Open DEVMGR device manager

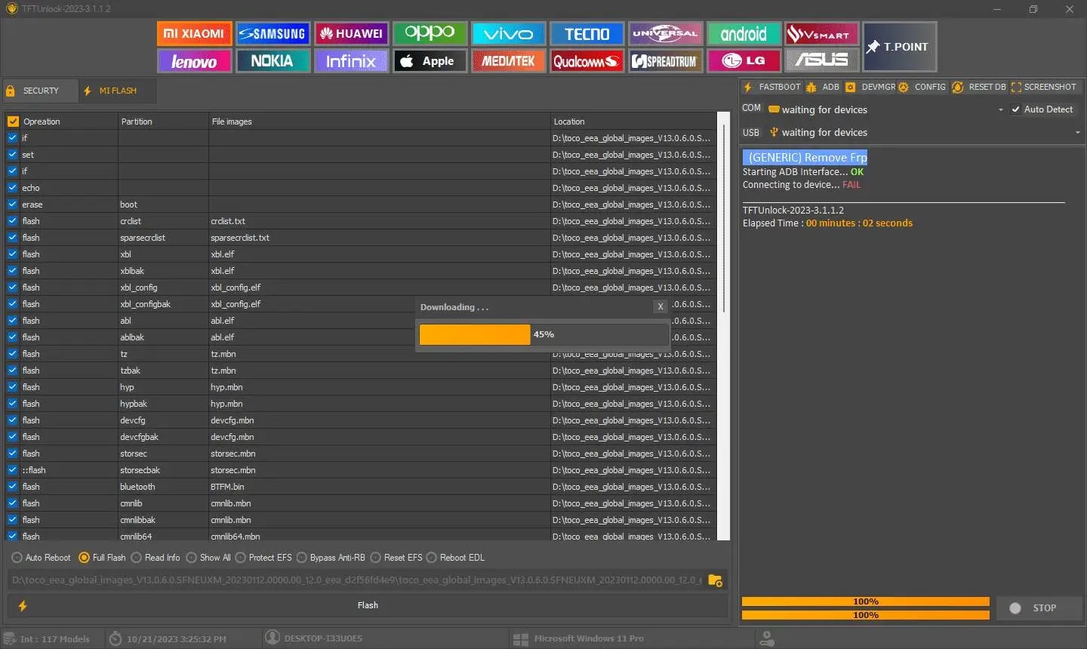(x=870, y=87)
